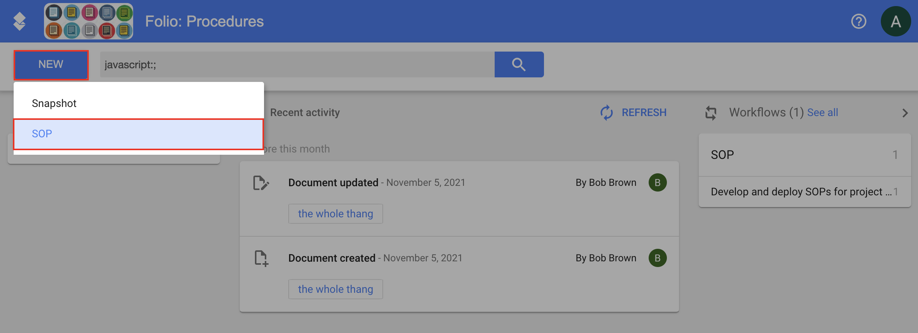Click Bob Brown's avatar on Document created

657,258
